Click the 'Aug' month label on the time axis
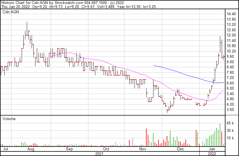The width and height of the screenshot is (239, 156). (x=31, y=149)
